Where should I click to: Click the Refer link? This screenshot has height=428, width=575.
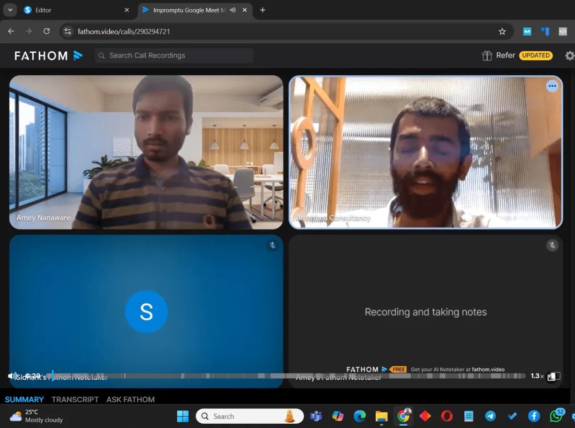[506, 56]
